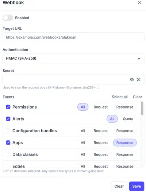
Task: Select All chip for Data classes
Action: click(83, 154)
